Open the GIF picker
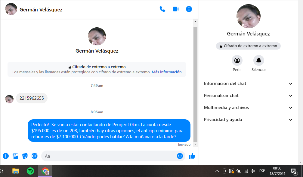This screenshot has height=177, width=303. pyautogui.click(x=35, y=156)
